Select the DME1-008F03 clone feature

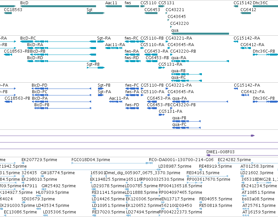[242, 155]
